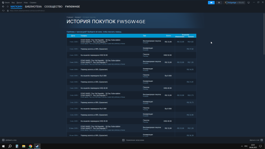Screen dimensions: 265x149
Task: Open Calculator from the taskbar
Action: [x=17, y=146]
